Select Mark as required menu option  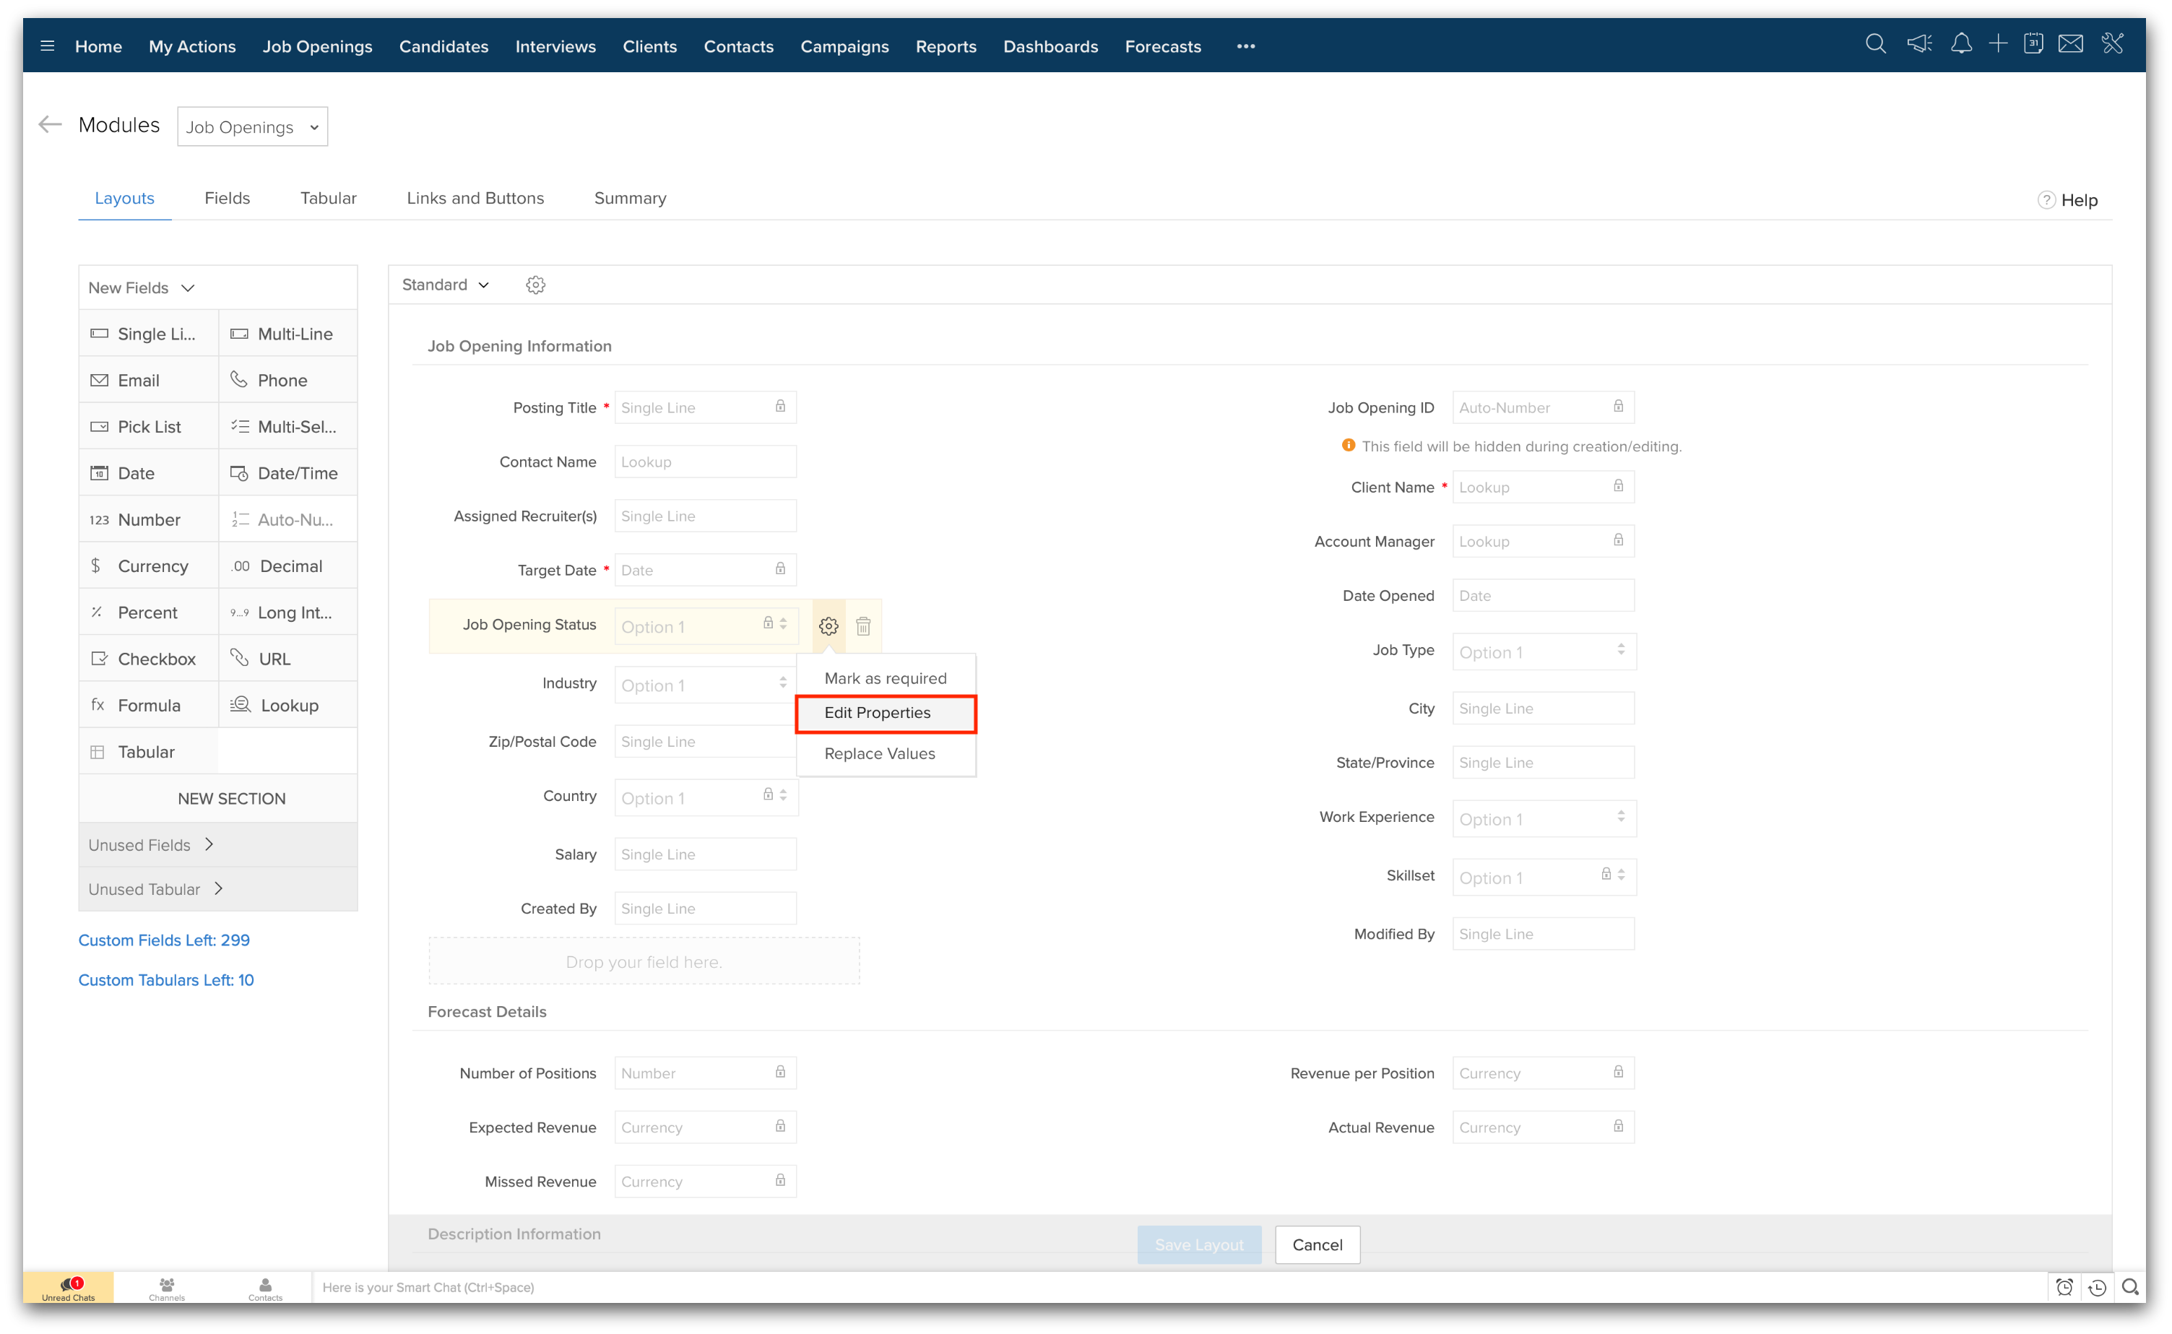(x=885, y=678)
